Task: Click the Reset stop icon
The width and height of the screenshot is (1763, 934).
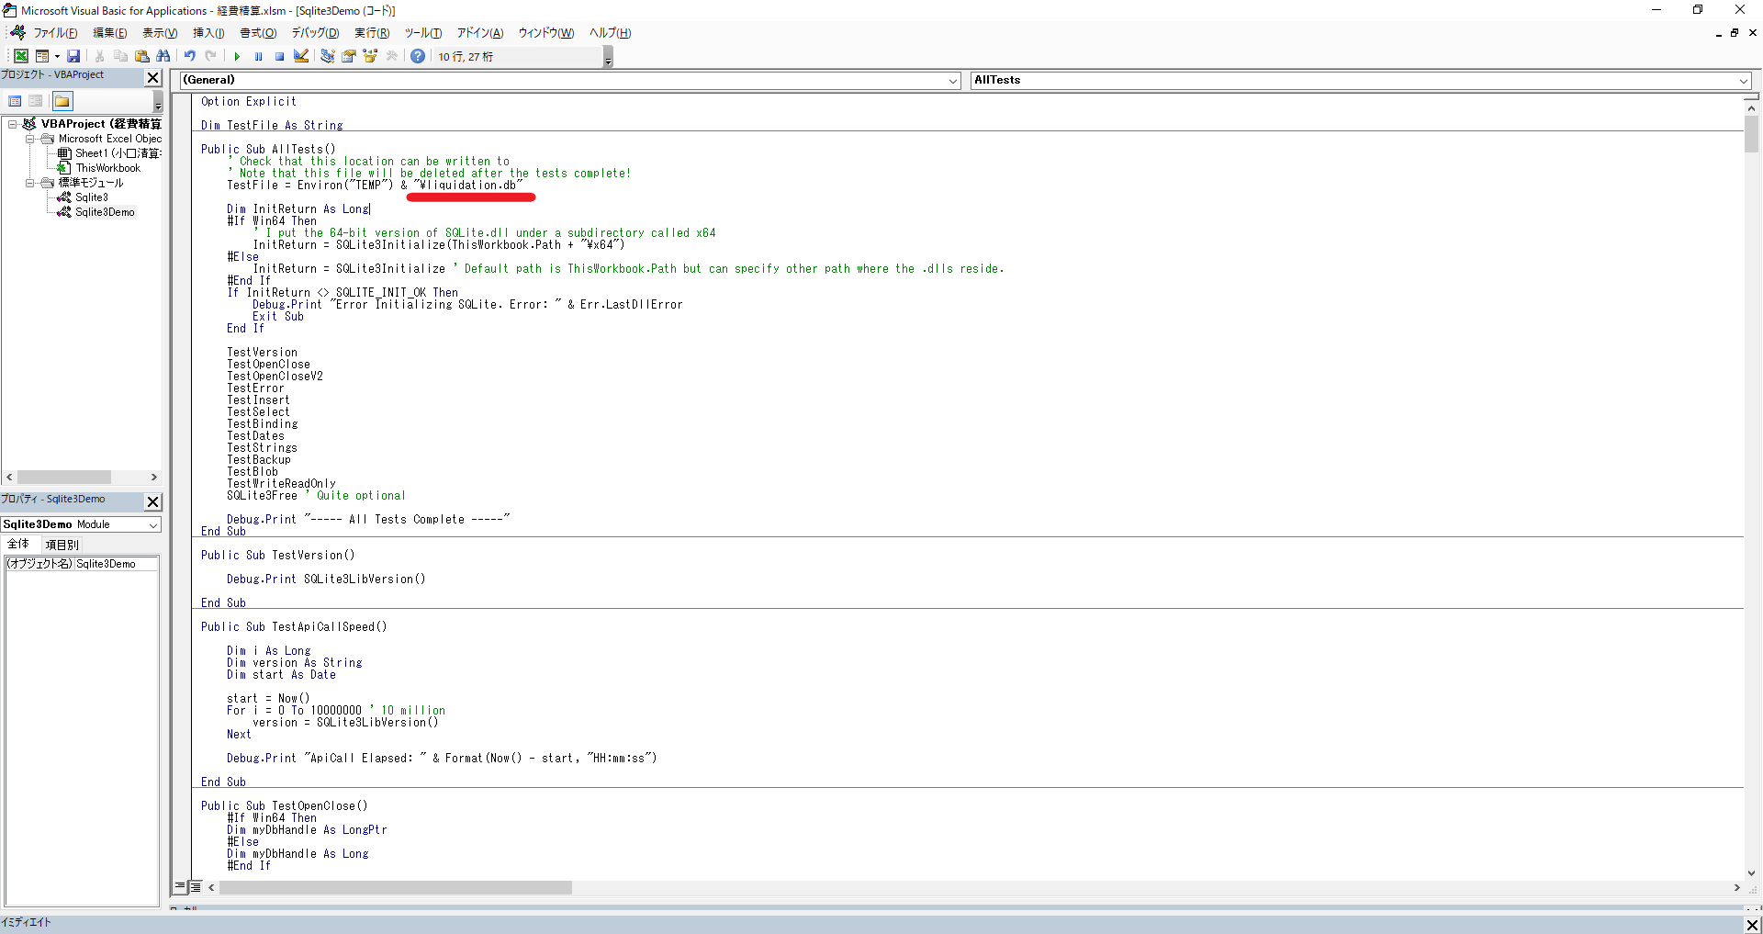Action: point(279,56)
